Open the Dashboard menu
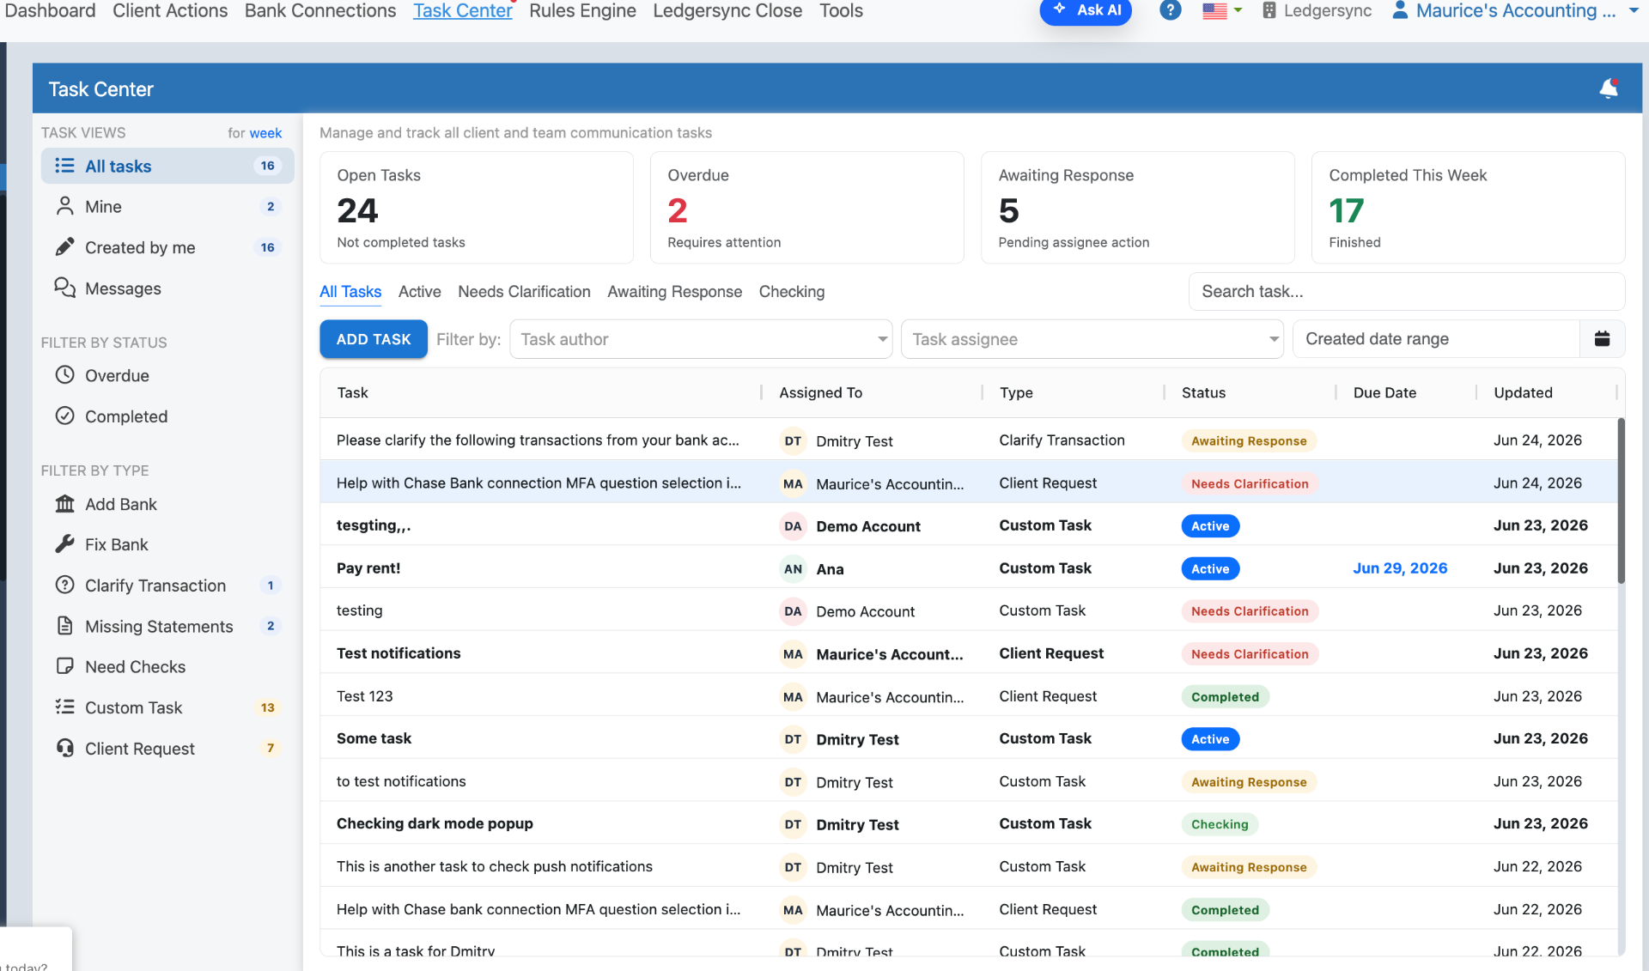Screen dimensions: 1649x971 [x=51, y=11]
